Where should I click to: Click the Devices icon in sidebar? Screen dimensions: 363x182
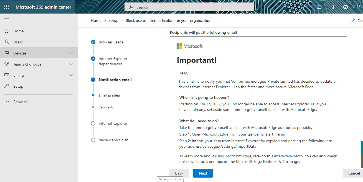click(x=7, y=53)
